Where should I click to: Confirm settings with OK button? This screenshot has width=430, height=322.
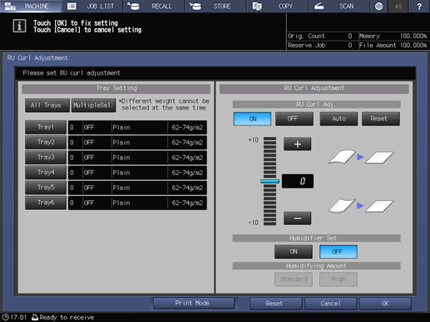click(385, 304)
